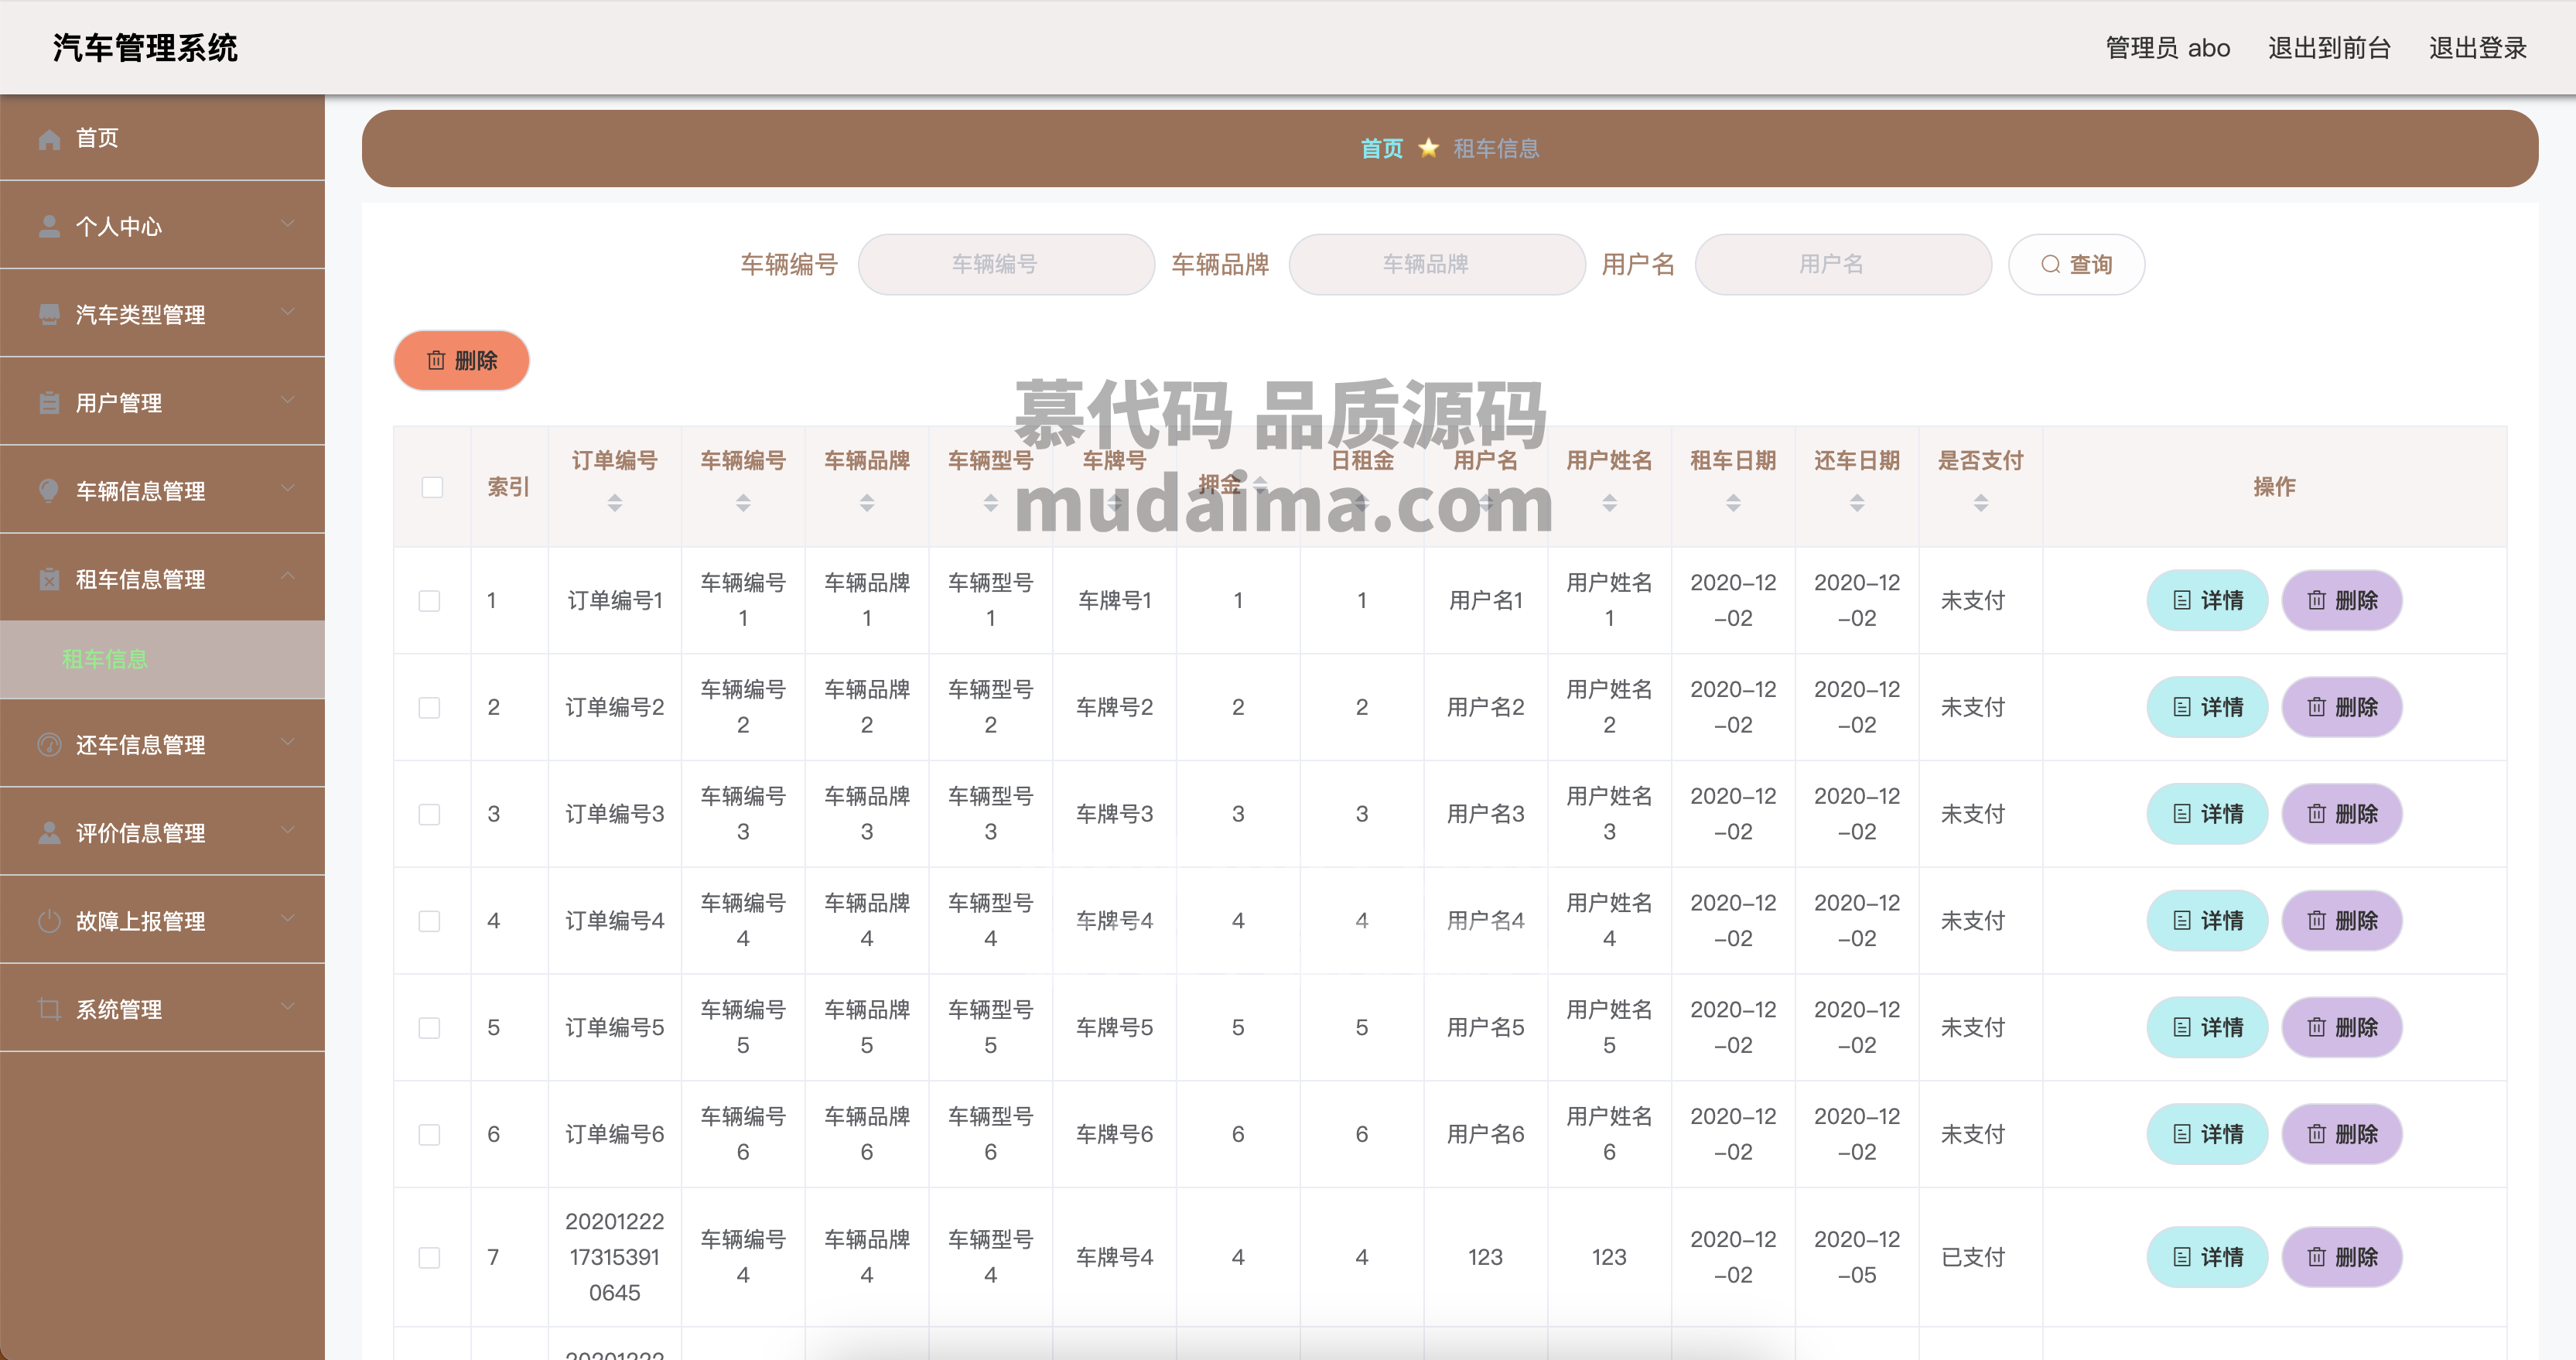The height and width of the screenshot is (1360, 2576).
Task: Open the 还车信息管理 menu label
Action: click(141, 745)
